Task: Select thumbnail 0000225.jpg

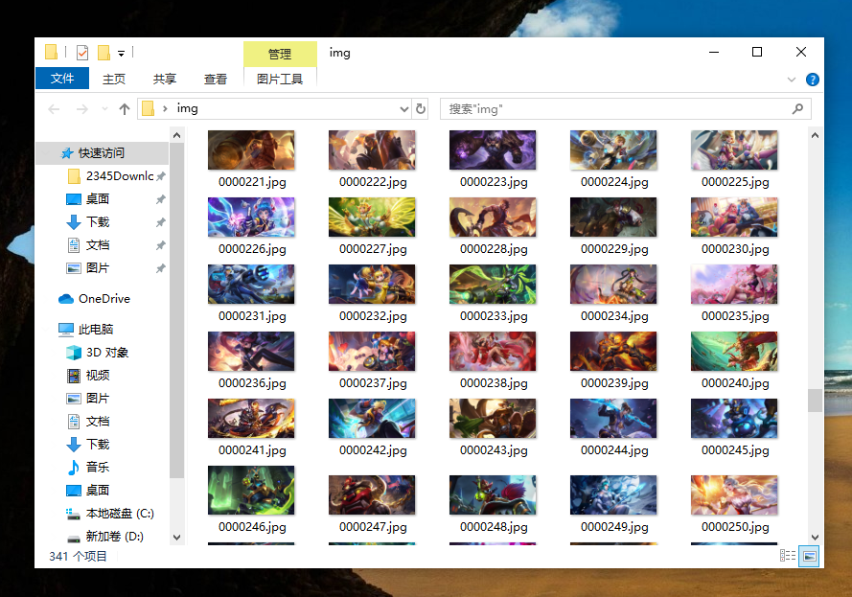Action: point(734,149)
